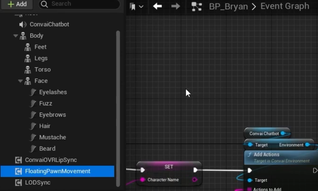Screen dimensions: 318x191
Task: Select the Body skeletal mesh component
Action: pyautogui.click(x=36, y=36)
